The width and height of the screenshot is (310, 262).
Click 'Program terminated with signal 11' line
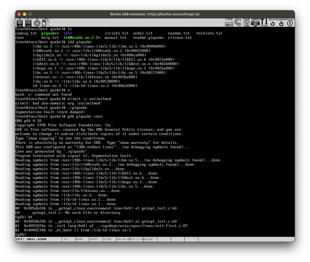click(x=74, y=156)
